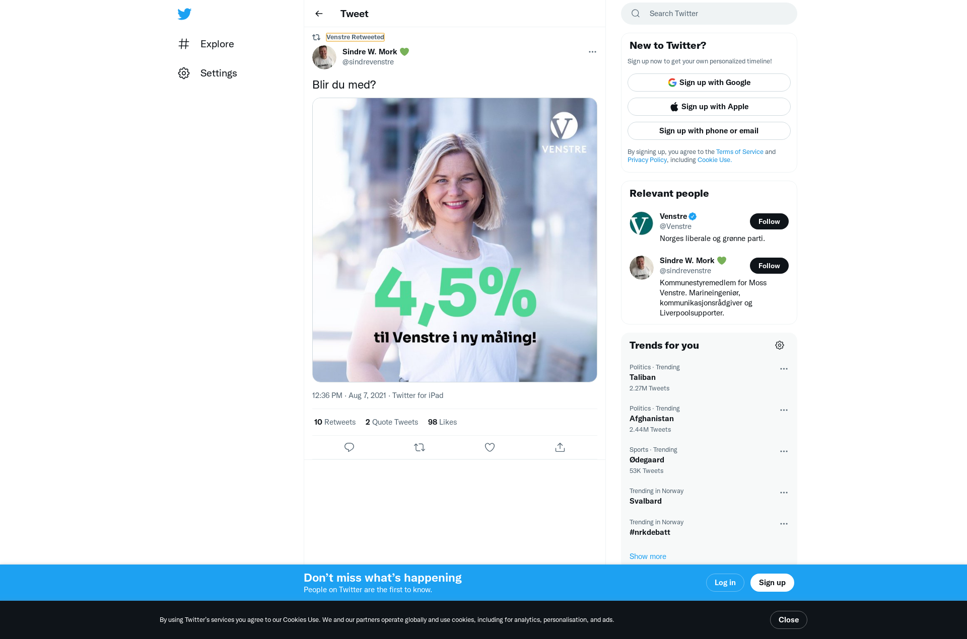Like the tweet with heart icon
This screenshot has height=639, width=967.
pyautogui.click(x=490, y=447)
